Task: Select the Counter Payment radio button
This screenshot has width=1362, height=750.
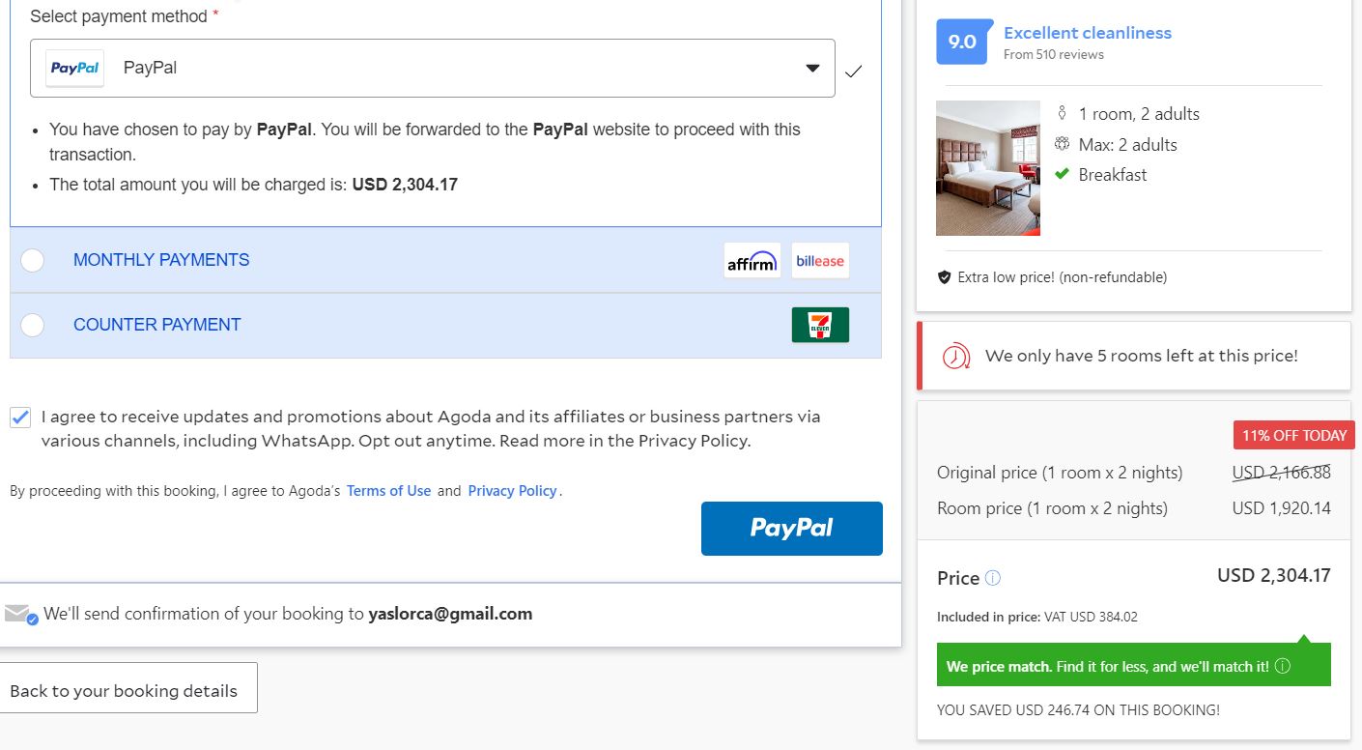Action: [33, 325]
